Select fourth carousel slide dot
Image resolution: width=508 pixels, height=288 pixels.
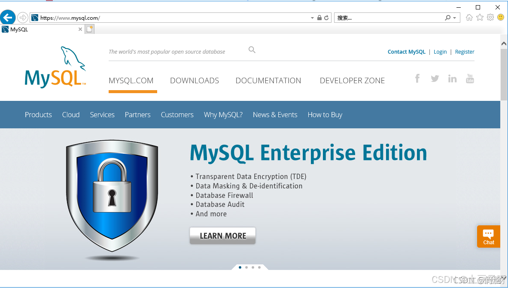(x=259, y=267)
